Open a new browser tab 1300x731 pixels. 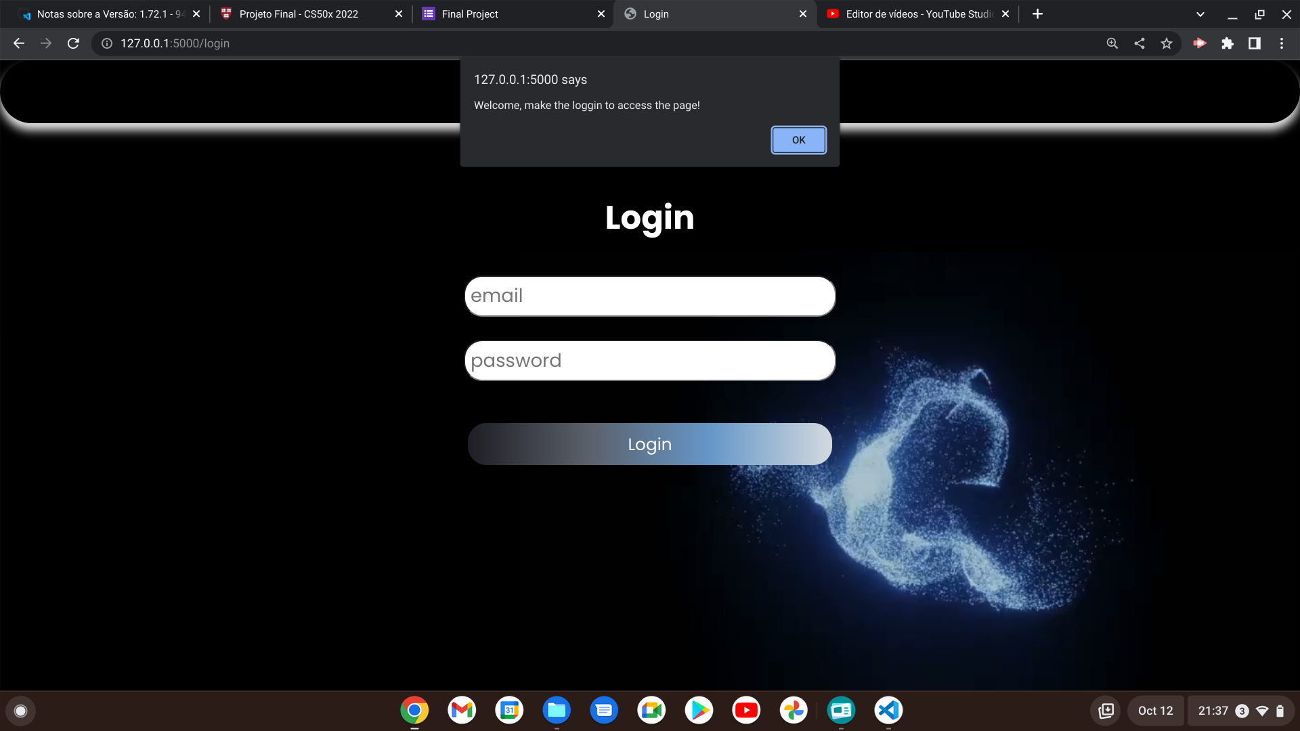click(1037, 14)
